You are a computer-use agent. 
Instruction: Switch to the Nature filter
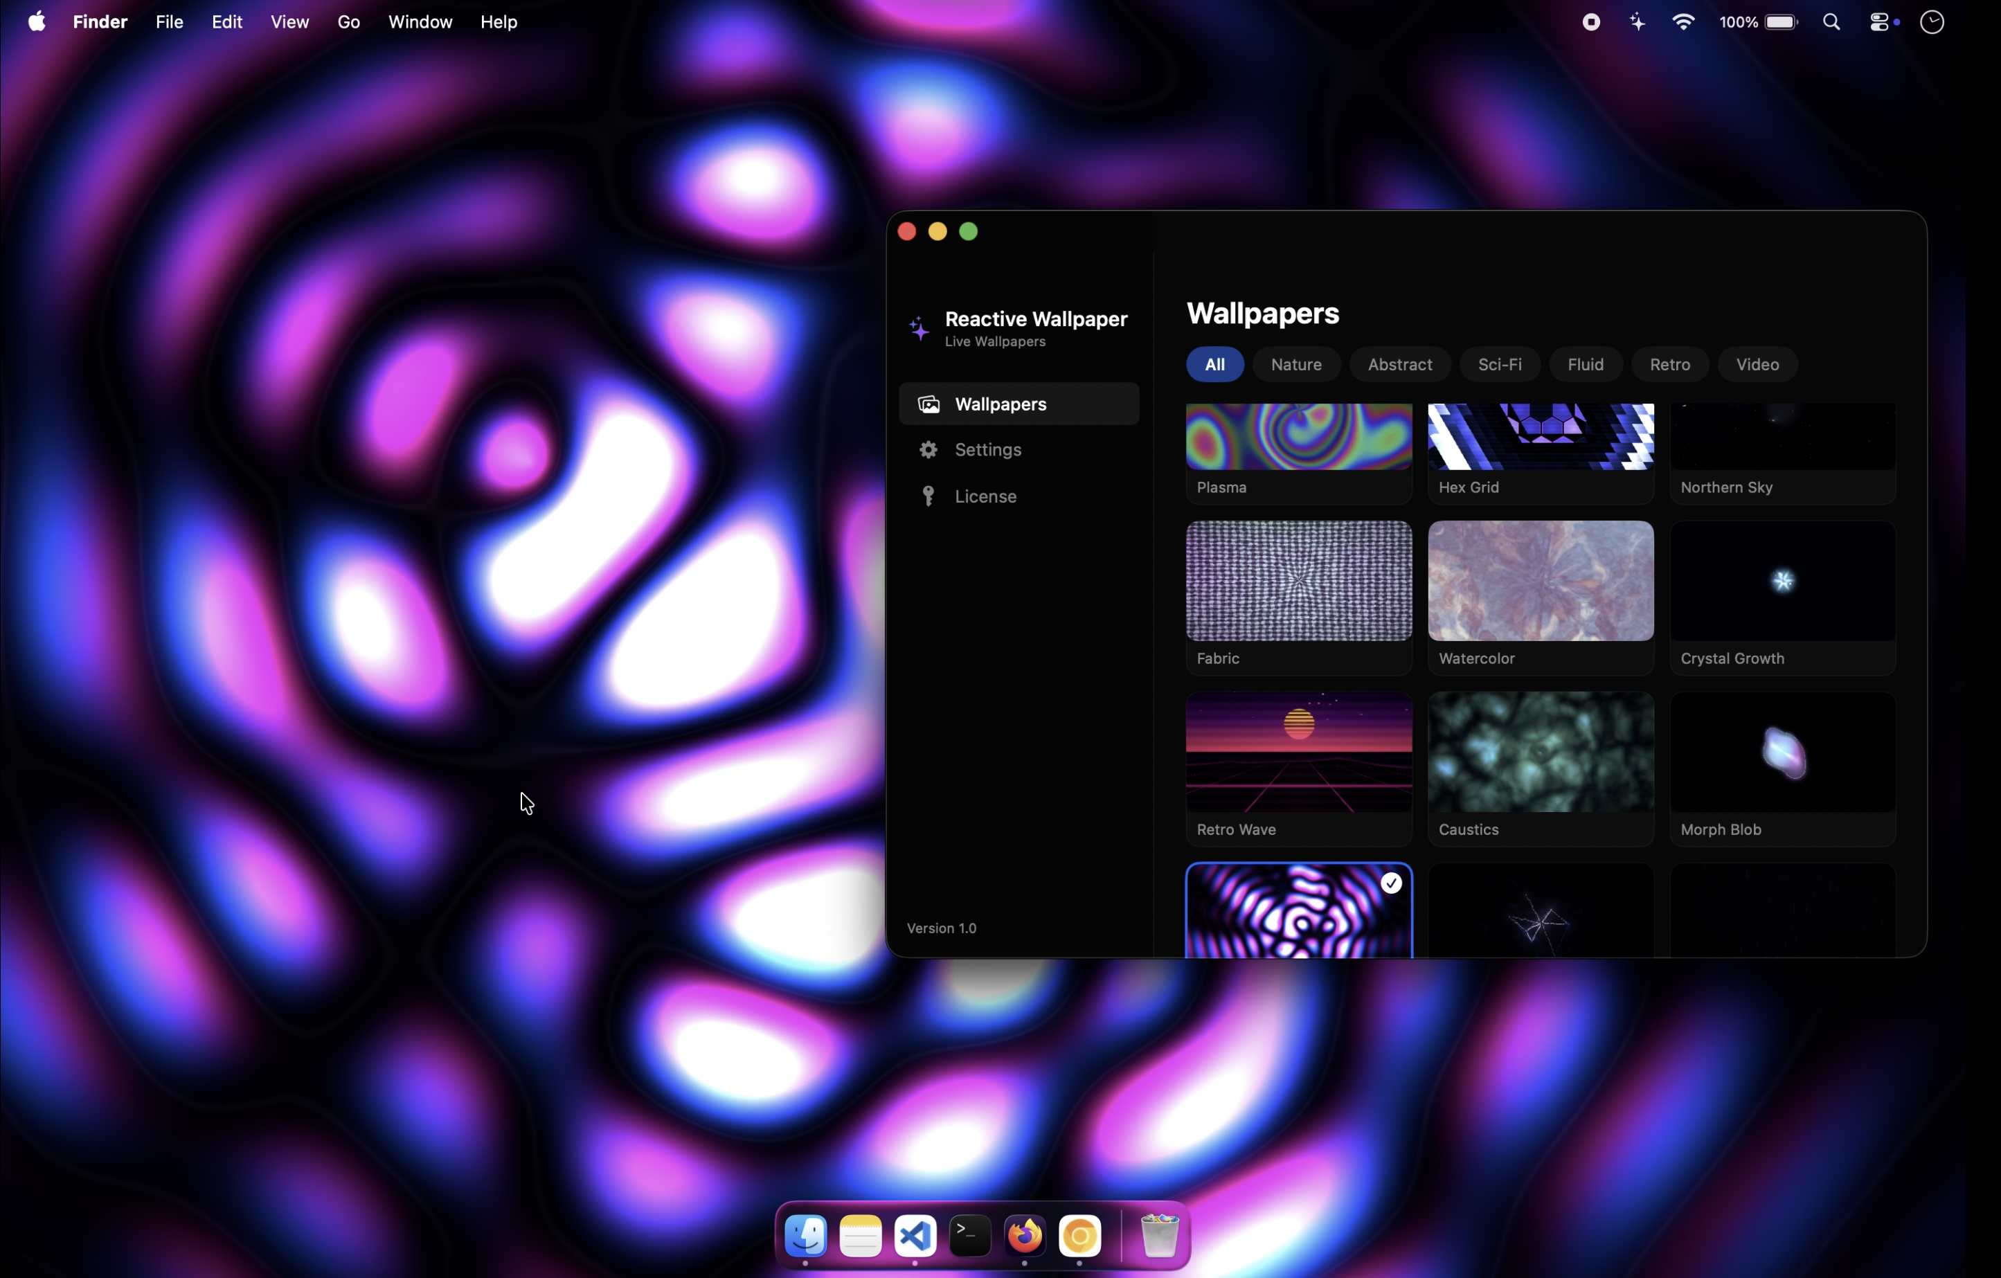tap(1295, 364)
